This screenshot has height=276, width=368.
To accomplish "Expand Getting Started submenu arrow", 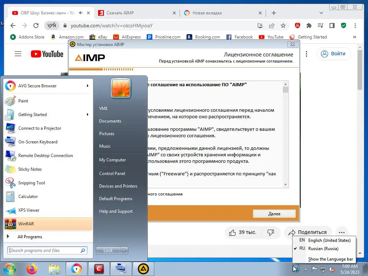I will [x=88, y=115].
